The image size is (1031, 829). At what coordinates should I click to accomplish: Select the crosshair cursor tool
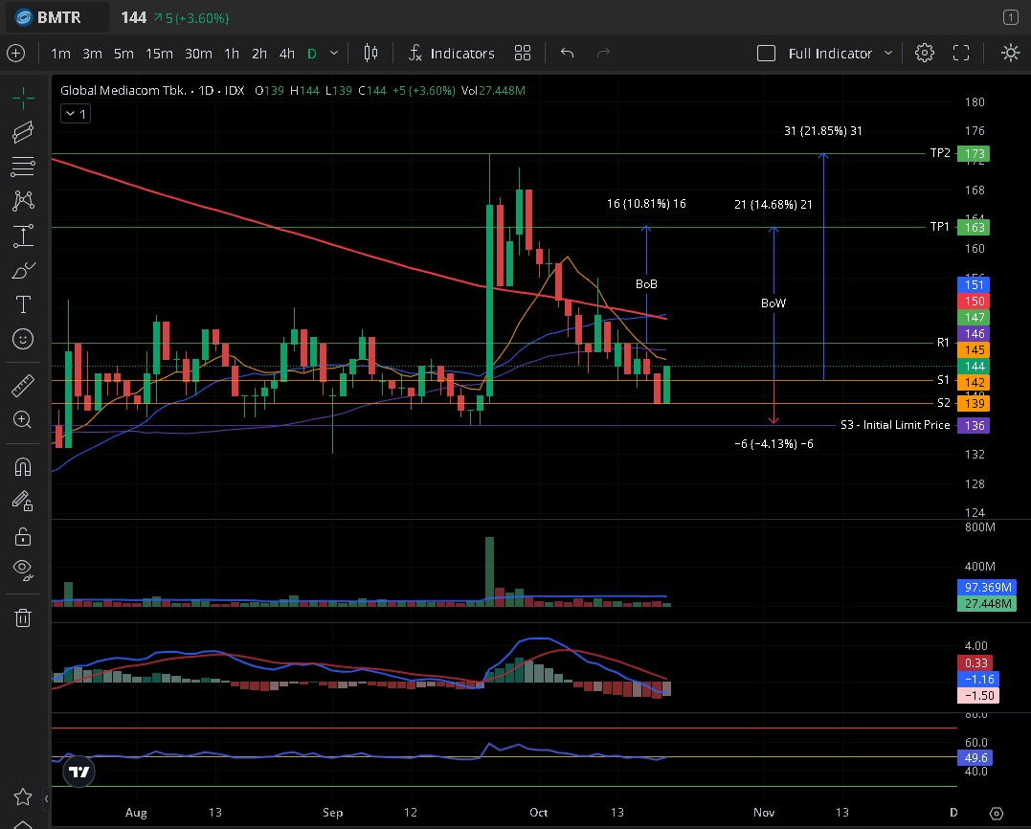(x=23, y=97)
